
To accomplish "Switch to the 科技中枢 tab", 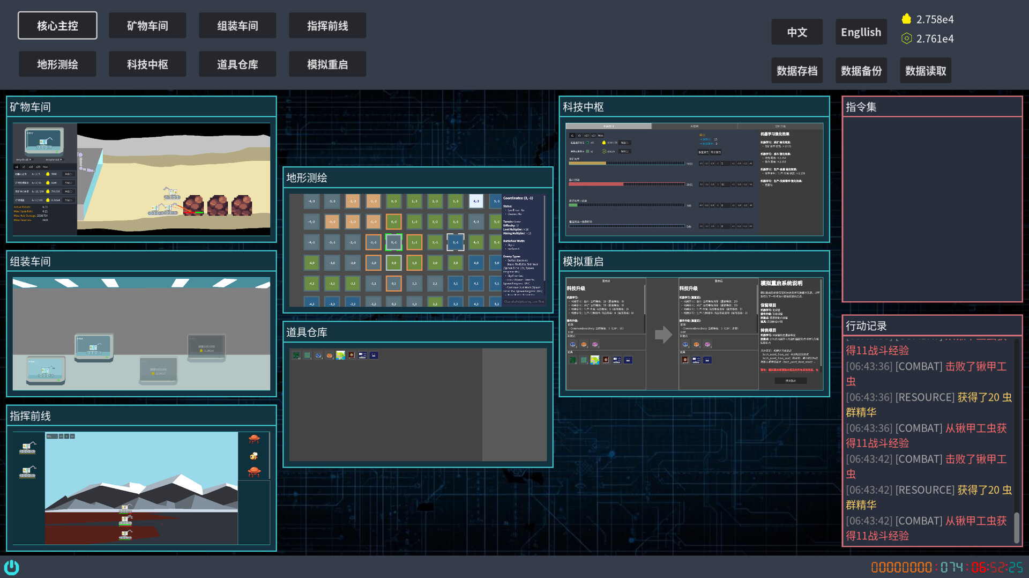I will (147, 64).
